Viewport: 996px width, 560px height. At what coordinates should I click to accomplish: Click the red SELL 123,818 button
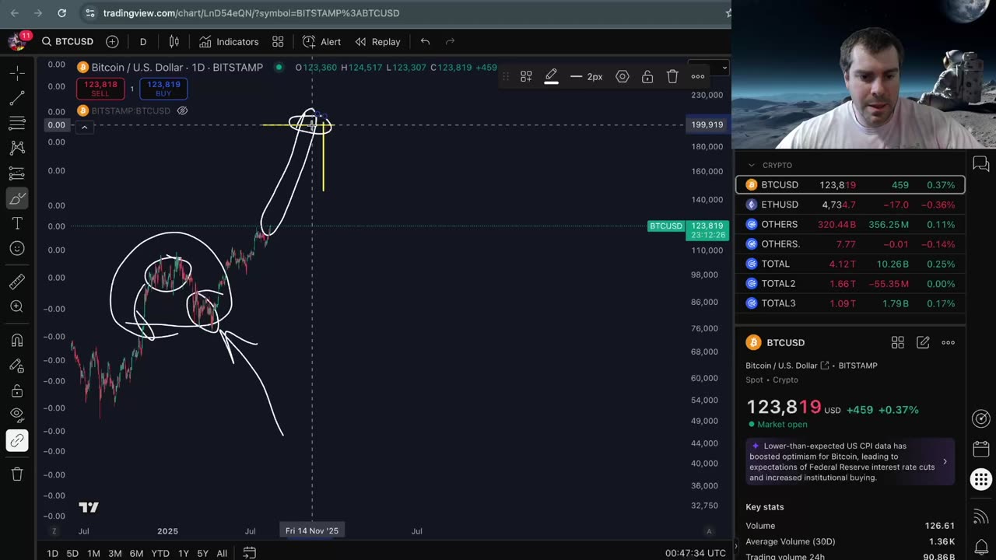[100, 89]
